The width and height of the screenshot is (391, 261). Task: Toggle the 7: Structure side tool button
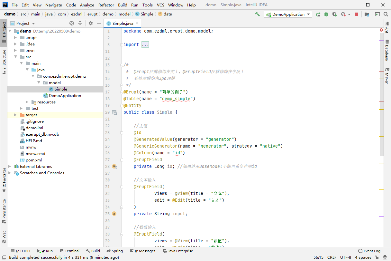pos(4,62)
